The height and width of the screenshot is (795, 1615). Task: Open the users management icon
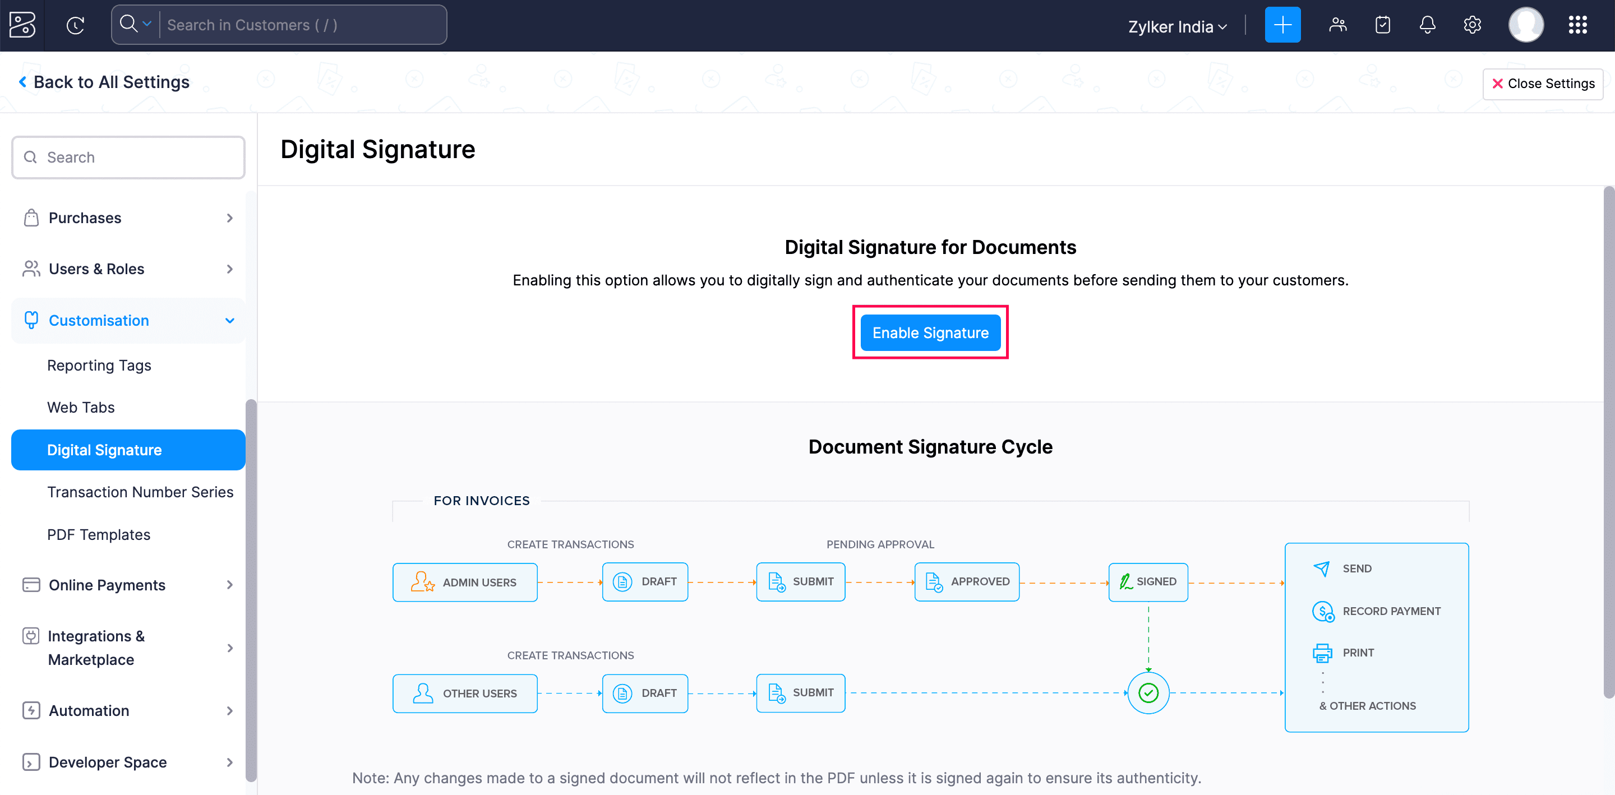tap(1338, 25)
